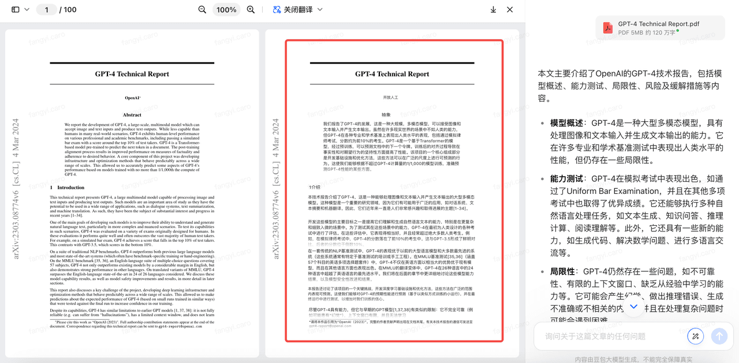The height and width of the screenshot is (363, 739).
Task: Zoom in with the plus magnifier
Action: tap(251, 10)
